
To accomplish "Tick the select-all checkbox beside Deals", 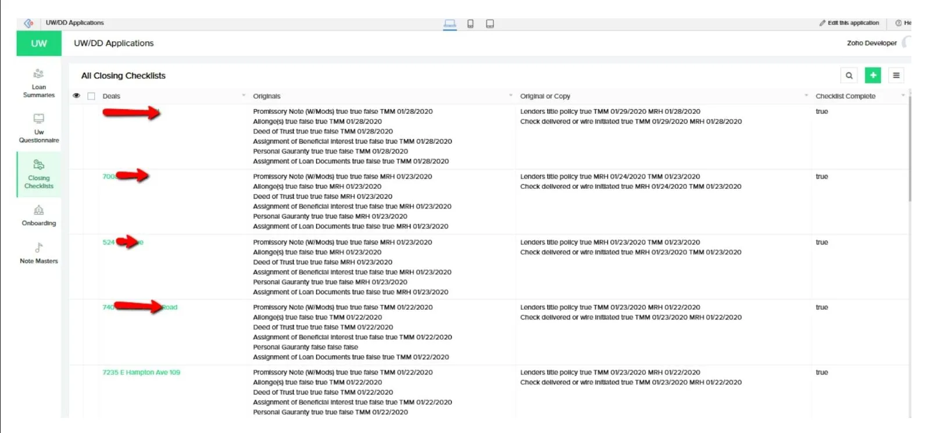I will point(91,96).
